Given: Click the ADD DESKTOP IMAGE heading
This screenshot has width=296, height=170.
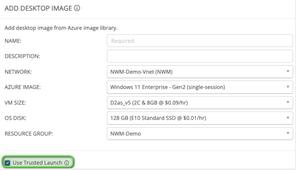Looking at the screenshot, I should [x=38, y=9].
